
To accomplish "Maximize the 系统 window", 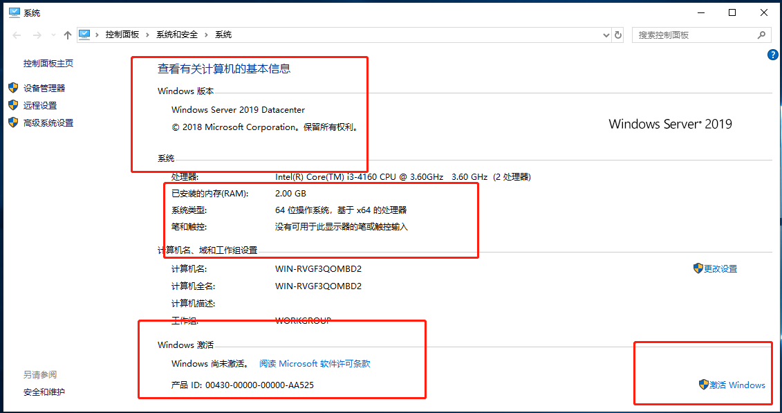I will (x=732, y=13).
